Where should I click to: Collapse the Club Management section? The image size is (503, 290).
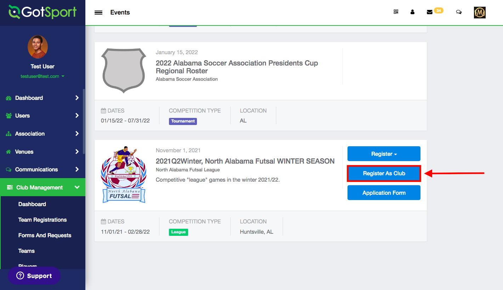[x=43, y=187]
